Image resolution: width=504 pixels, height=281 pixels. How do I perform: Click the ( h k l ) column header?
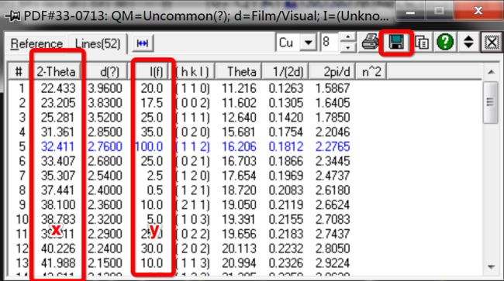pyautogui.click(x=192, y=72)
